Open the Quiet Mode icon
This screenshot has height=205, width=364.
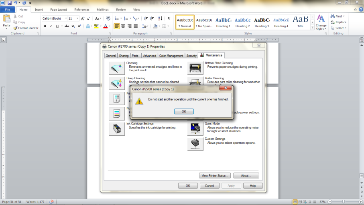coord(195,129)
